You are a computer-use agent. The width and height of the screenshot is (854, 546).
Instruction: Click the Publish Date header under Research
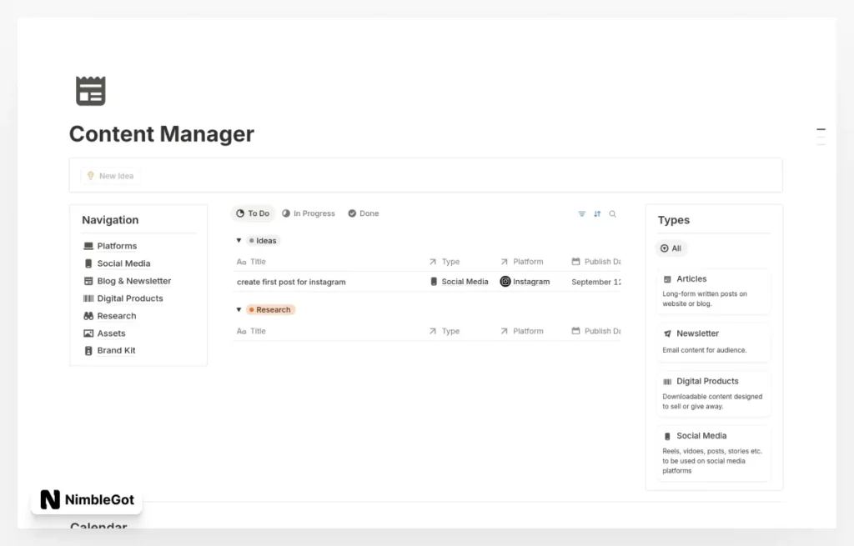595,331
